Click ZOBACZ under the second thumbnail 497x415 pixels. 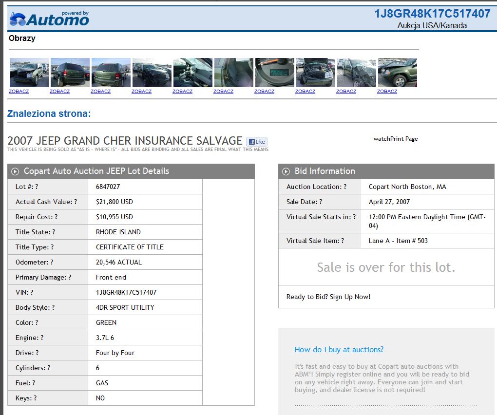point(59,91)
